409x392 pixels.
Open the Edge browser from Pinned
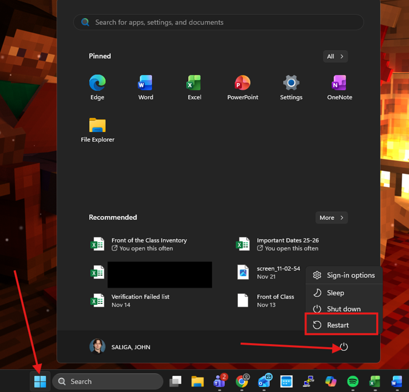coord(97,88)
